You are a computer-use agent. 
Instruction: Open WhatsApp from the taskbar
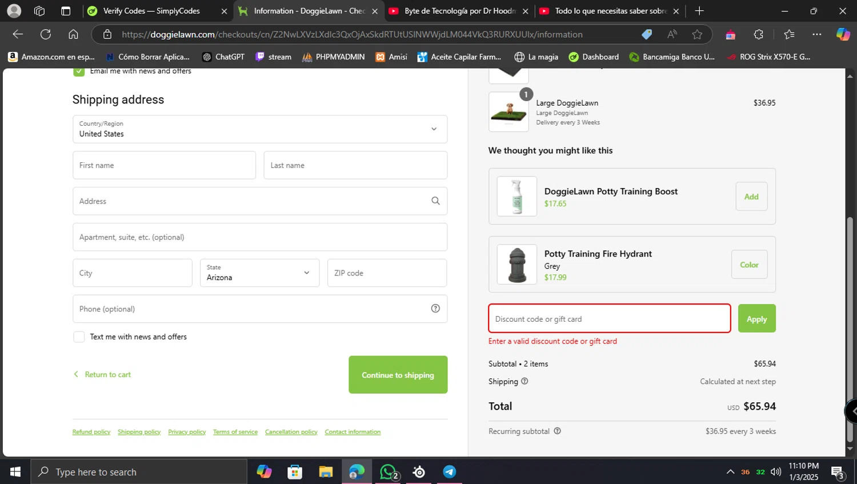point(389,472)
